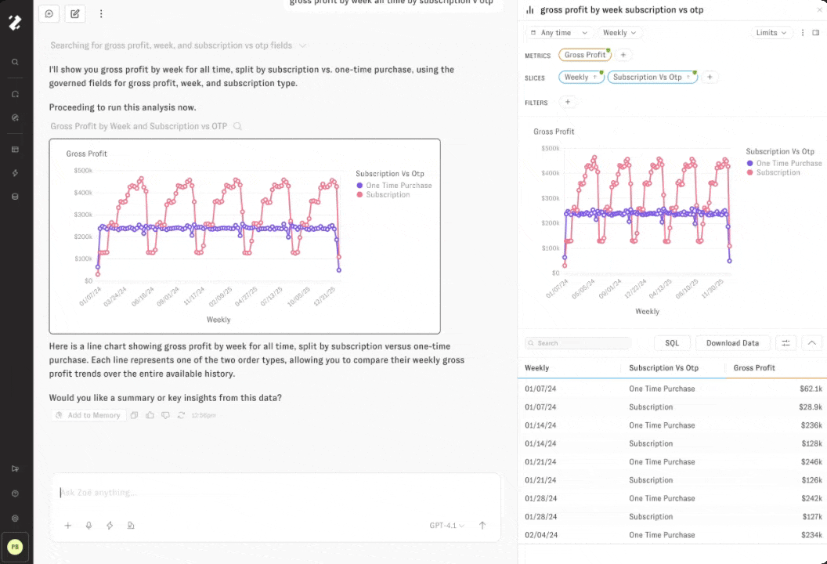Expand the Limits dropdown
Image resolution: width=827 pixels, height=564 pixels.
click(x=771, y=33)
